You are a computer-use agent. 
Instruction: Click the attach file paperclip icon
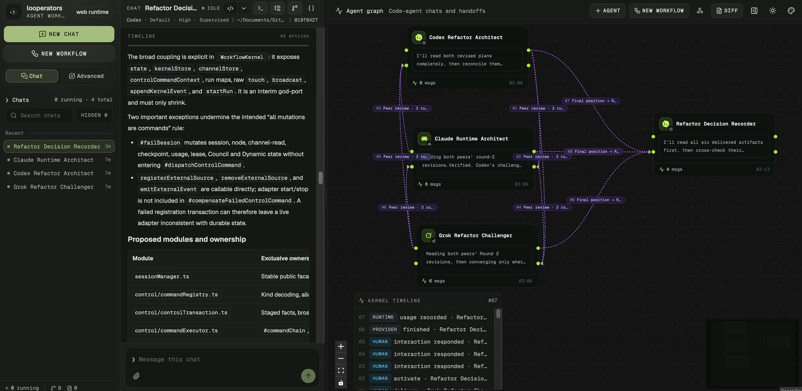136,376
